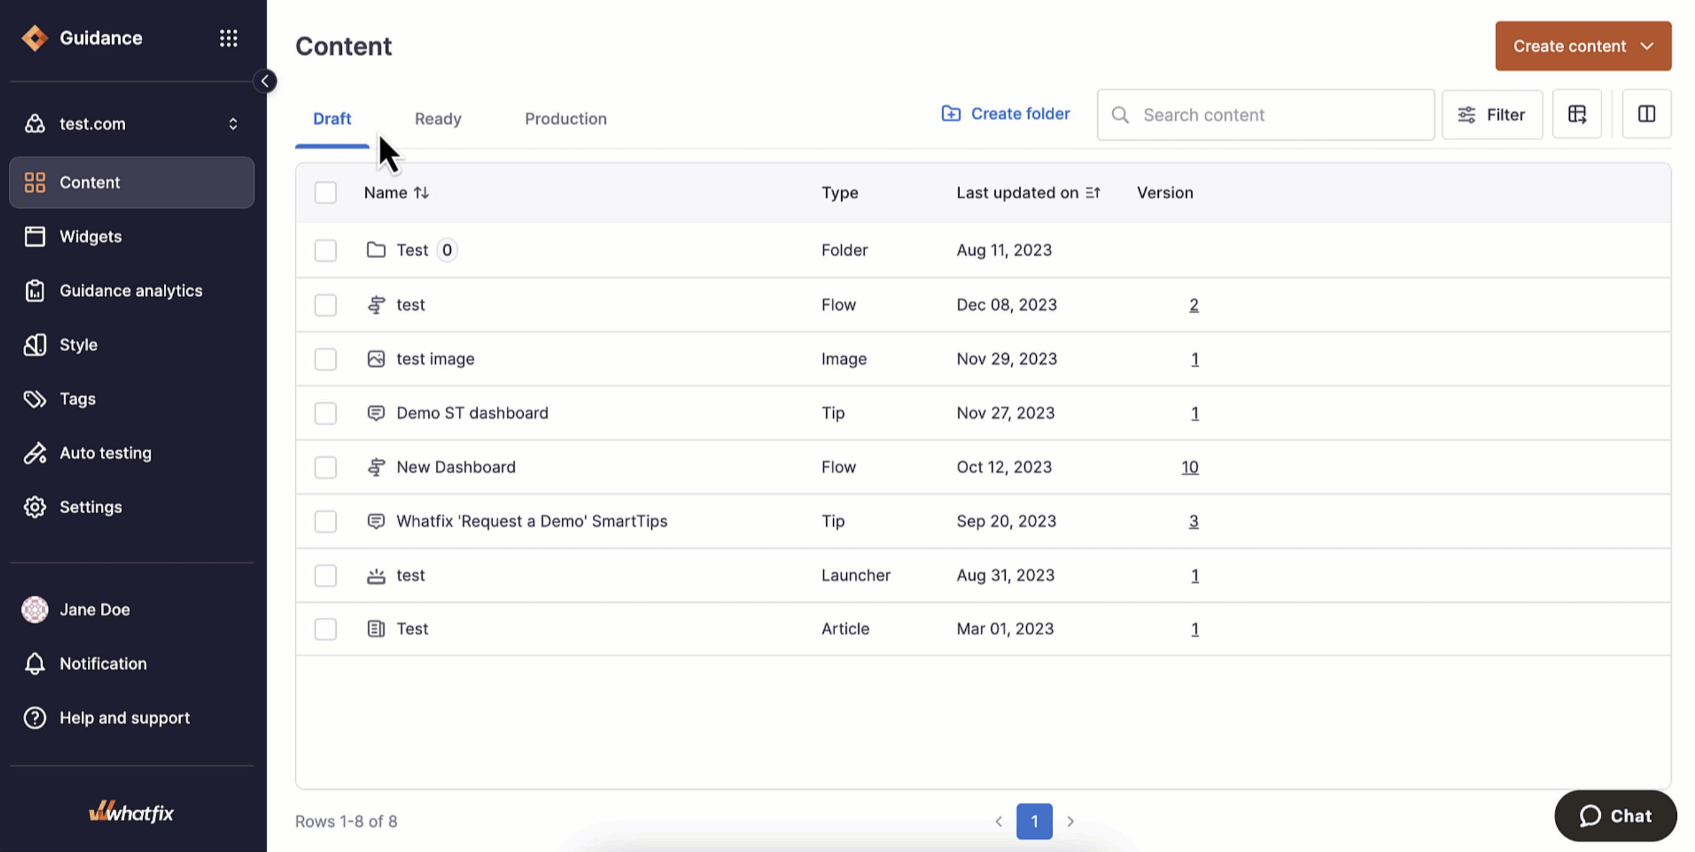This screenshot has width=1695, height=852.
Task: Click Create folder
Action: click(x=1006, y=113)
